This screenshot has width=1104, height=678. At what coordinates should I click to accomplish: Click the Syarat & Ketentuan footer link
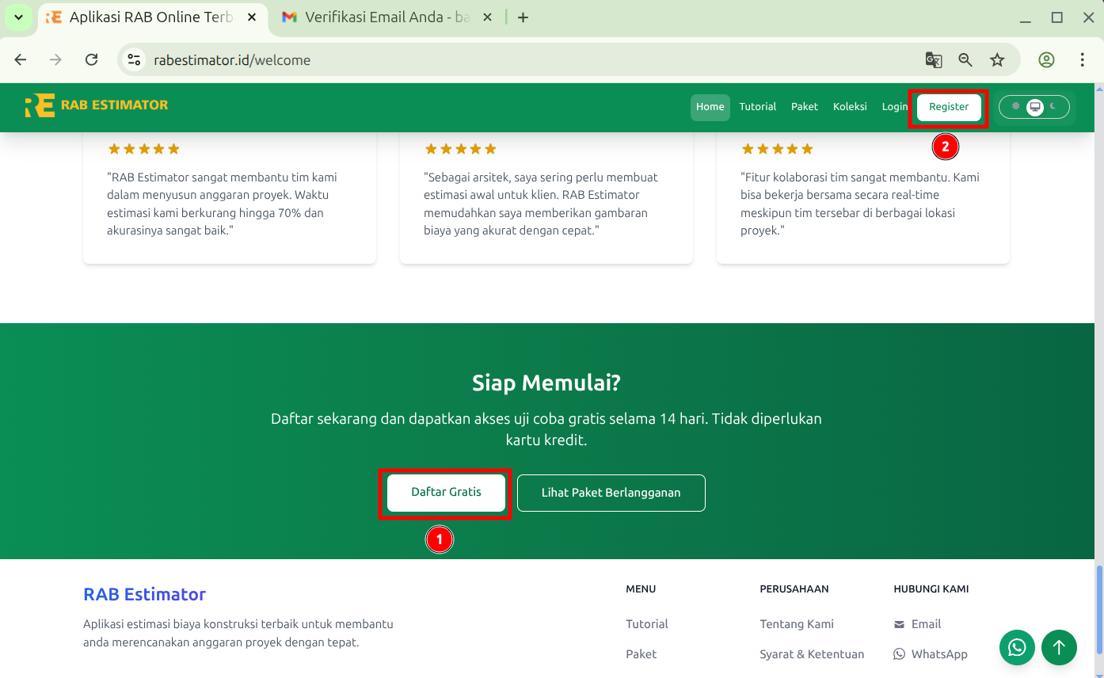(x=812, y=654)
